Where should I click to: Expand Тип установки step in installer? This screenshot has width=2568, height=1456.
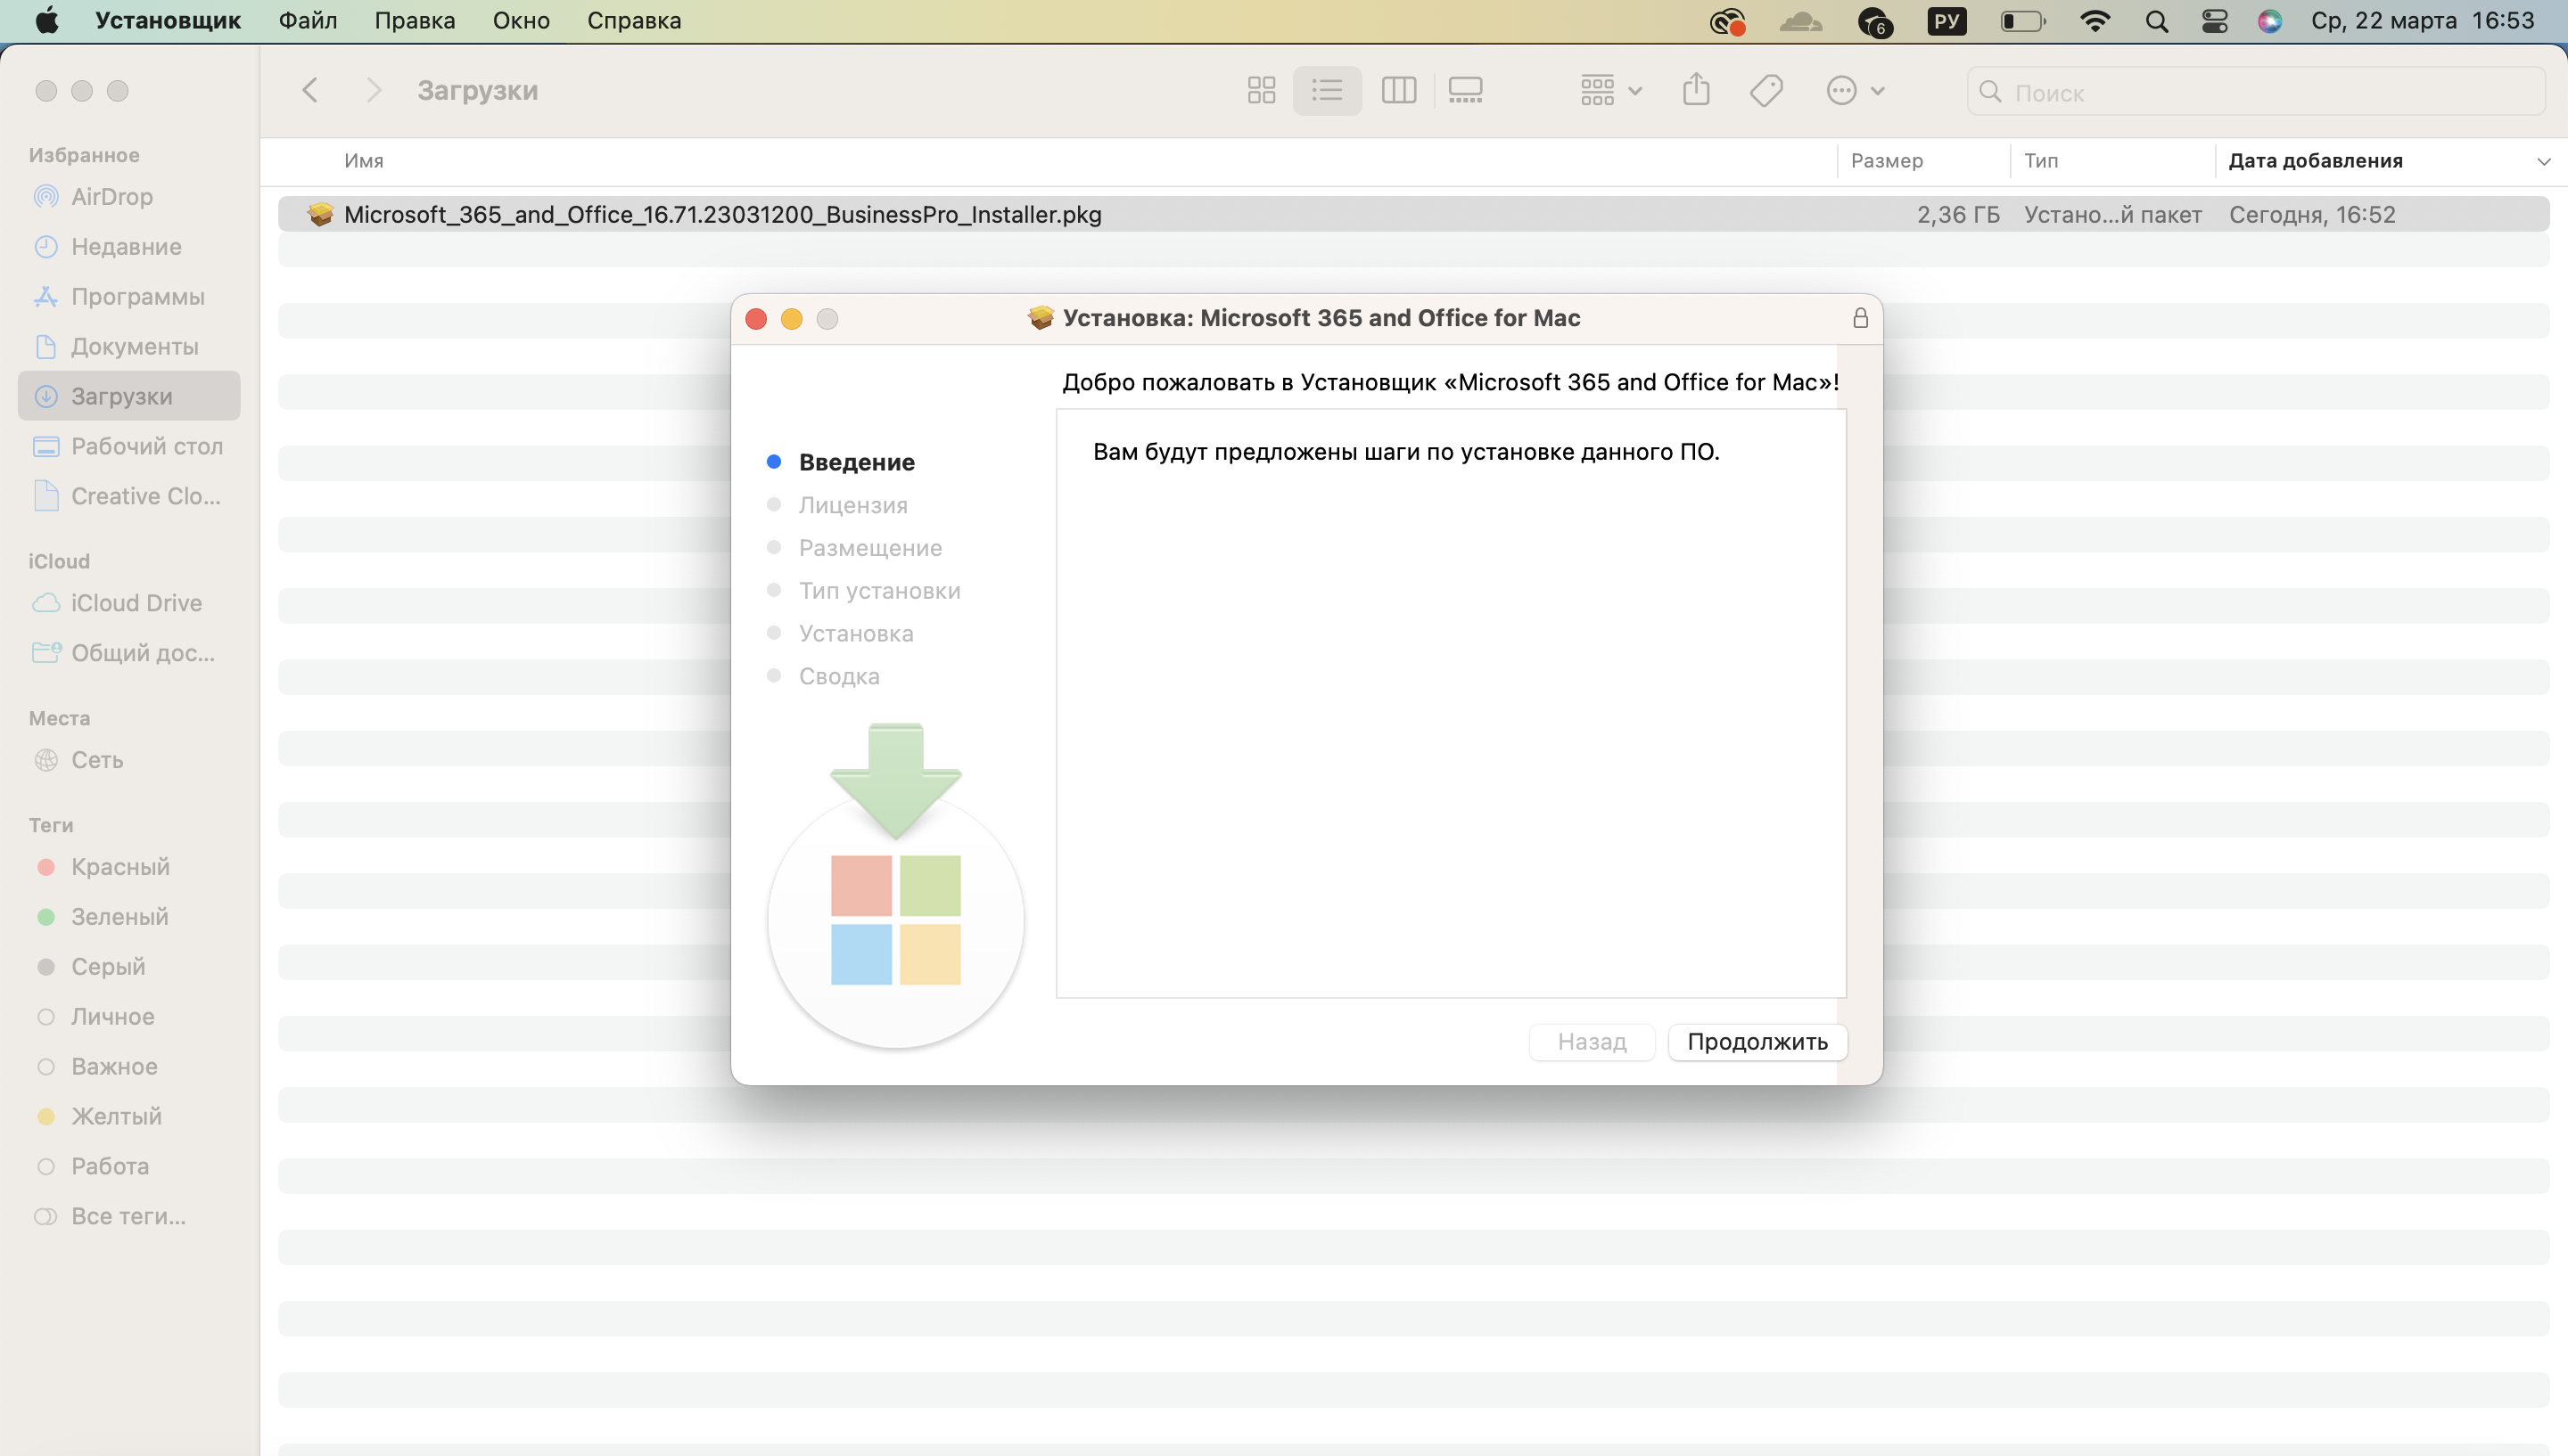878,591
